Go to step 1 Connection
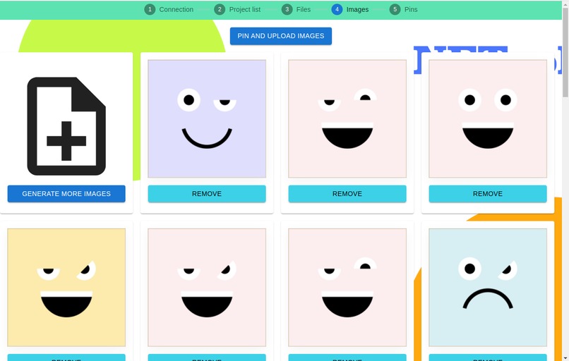 (x=169, y=9)
